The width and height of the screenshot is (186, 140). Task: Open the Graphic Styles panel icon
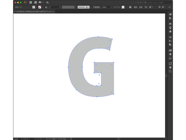coord(170,58)
